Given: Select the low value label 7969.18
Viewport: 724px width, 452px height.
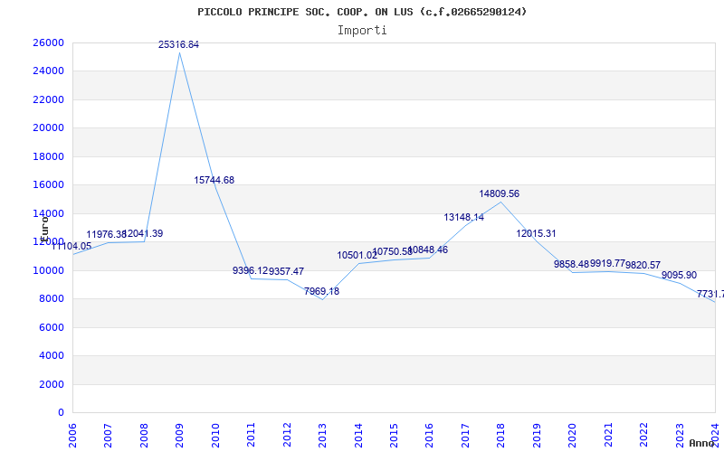Looking at the screenshot, I should pos(322,291).
